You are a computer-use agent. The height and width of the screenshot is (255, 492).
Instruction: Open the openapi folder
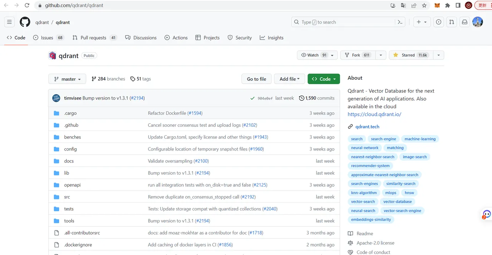72,185
